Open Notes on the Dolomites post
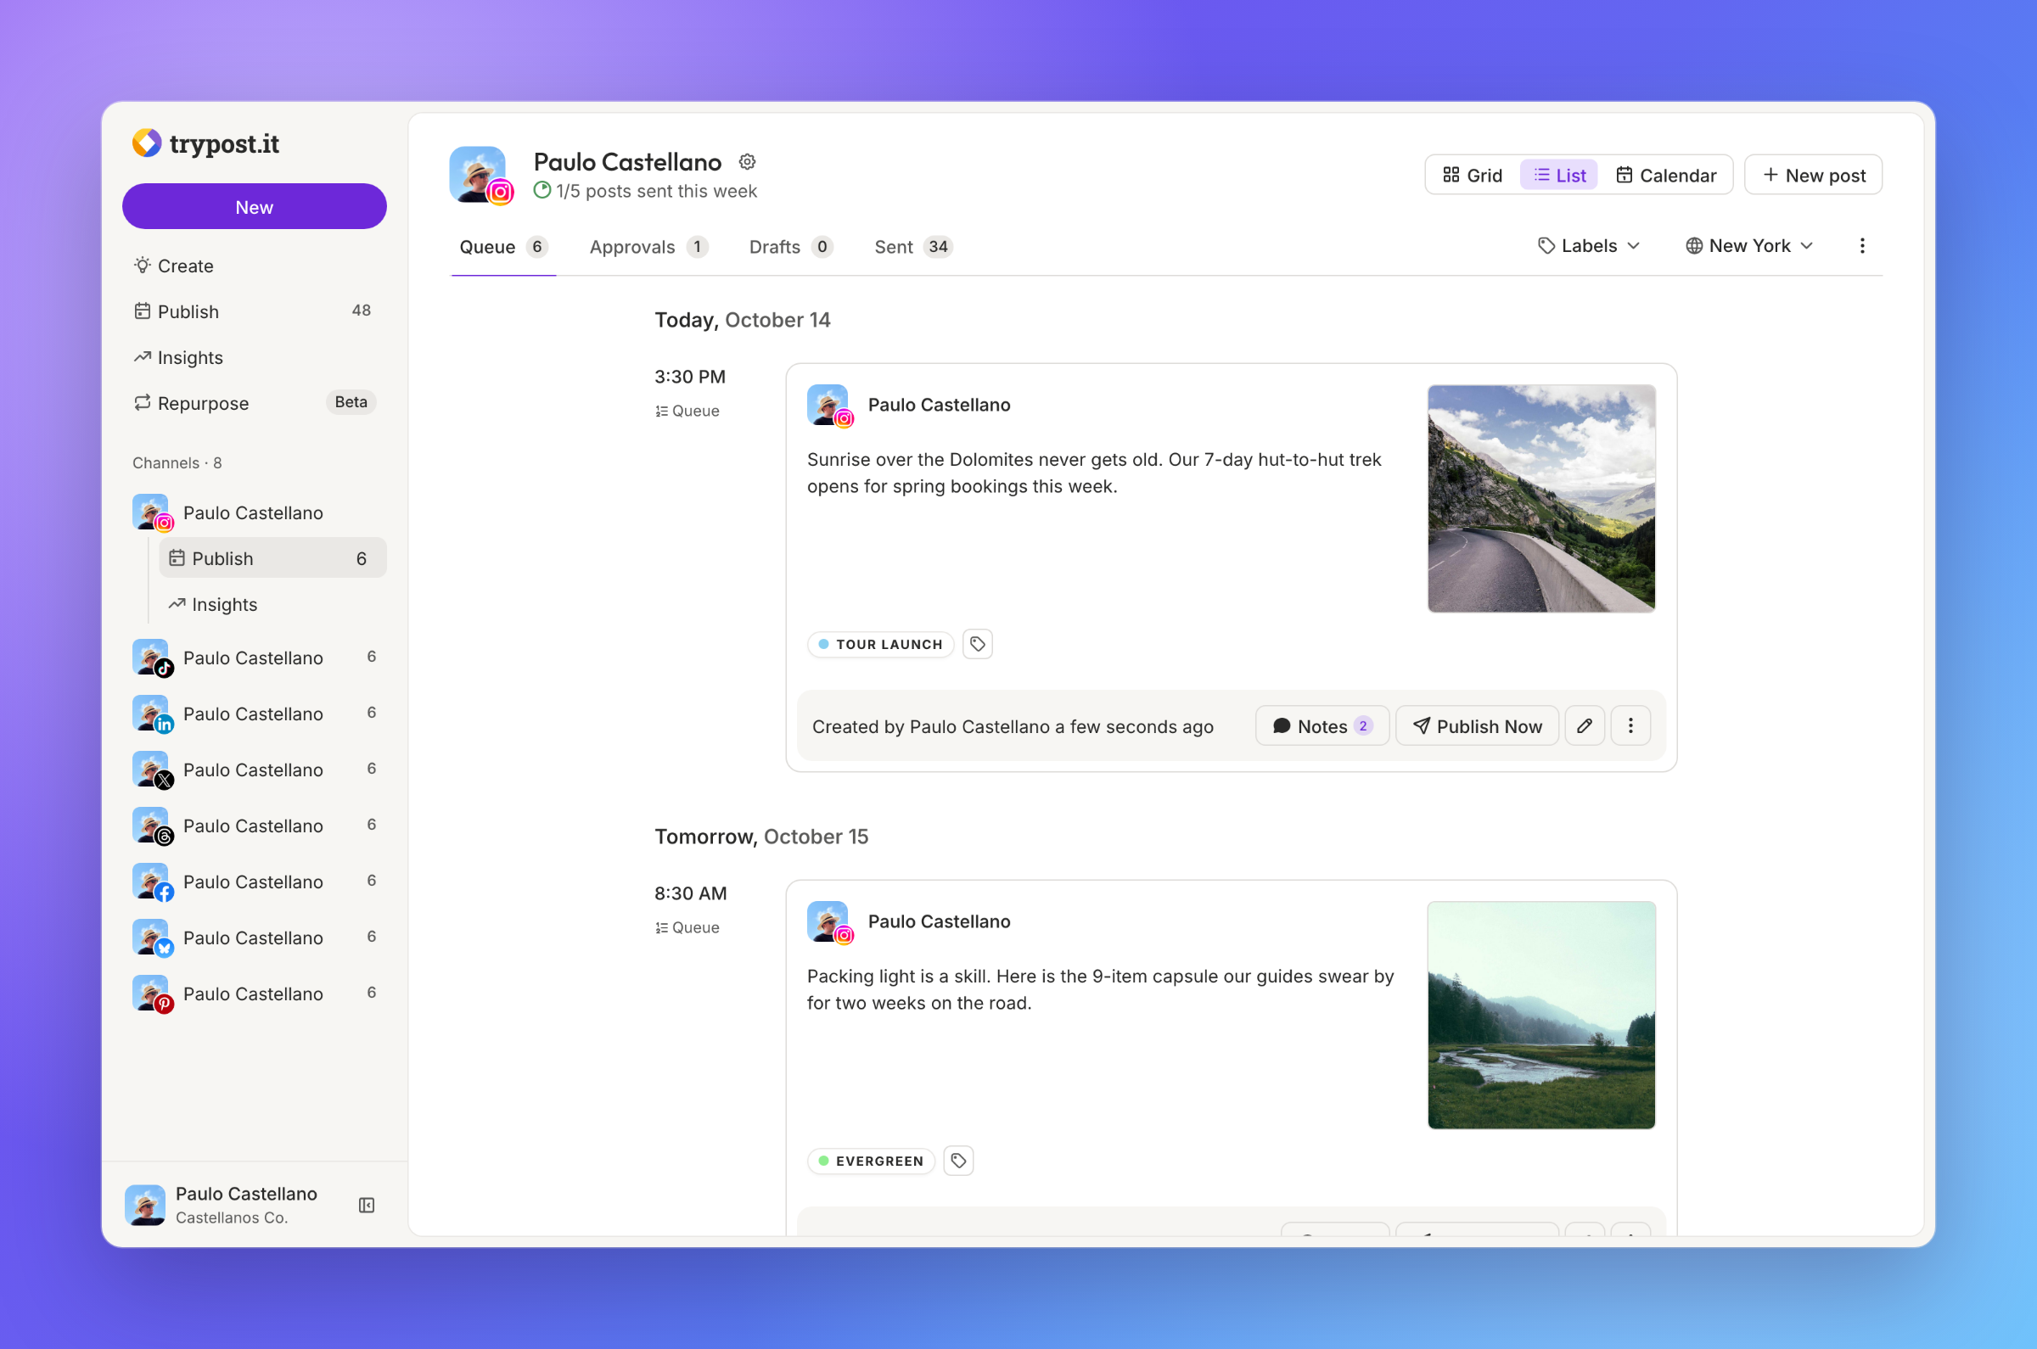Image resolution: width=2037 pixels, height=1349 pixels. (1322, 726)
